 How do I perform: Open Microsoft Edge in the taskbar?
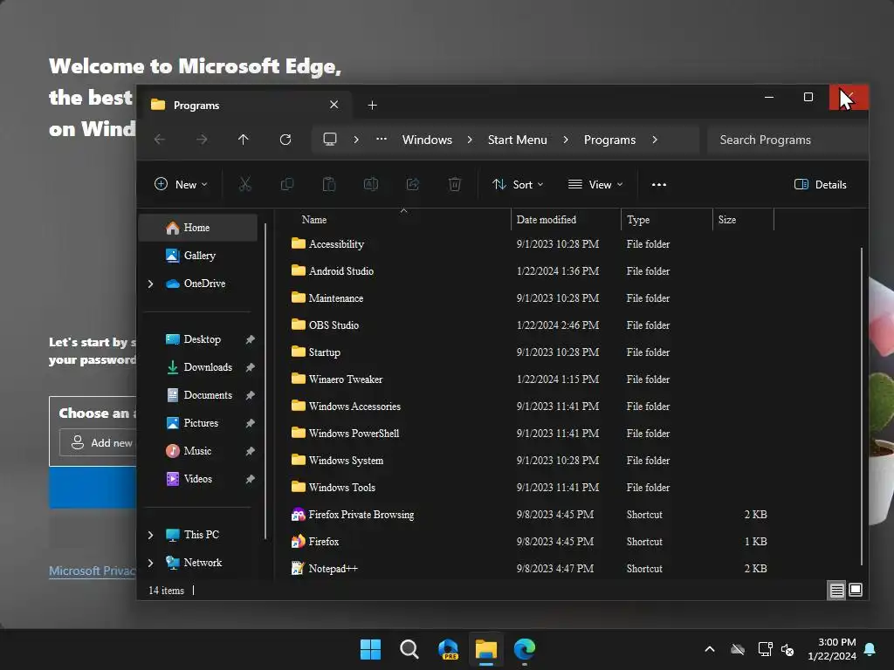(525, 649)
